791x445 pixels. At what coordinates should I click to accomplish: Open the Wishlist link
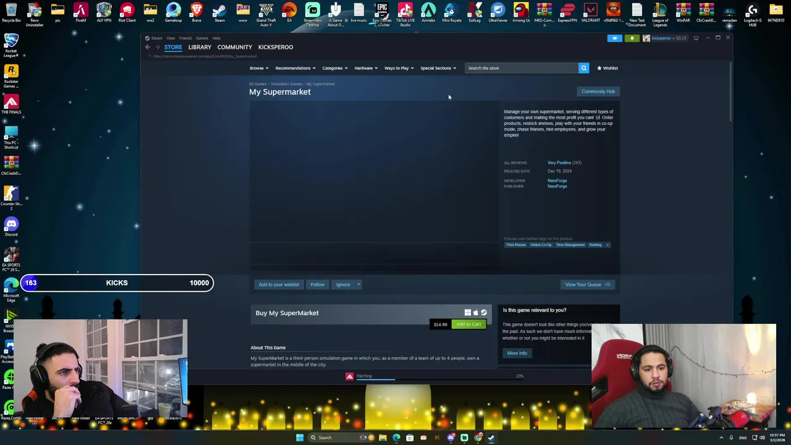point(607,68)
